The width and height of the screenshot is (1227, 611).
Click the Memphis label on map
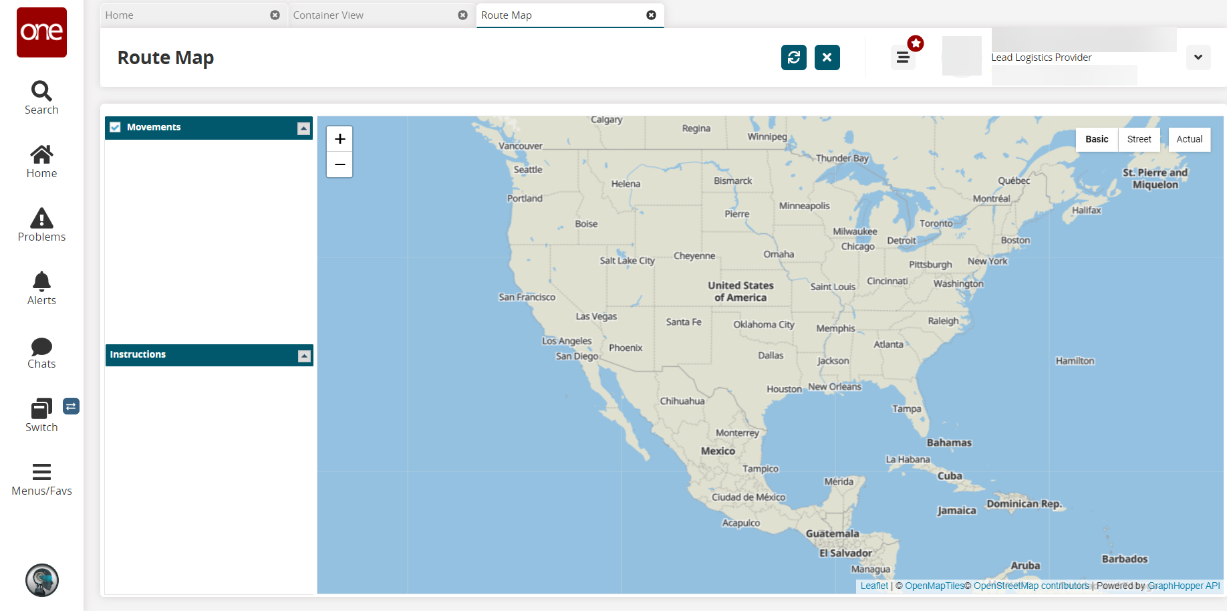pyautogui.click(x=835, y=328)
